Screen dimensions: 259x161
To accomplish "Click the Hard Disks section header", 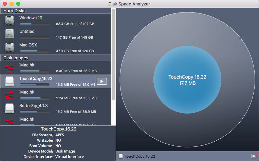I will coord(56,11).
